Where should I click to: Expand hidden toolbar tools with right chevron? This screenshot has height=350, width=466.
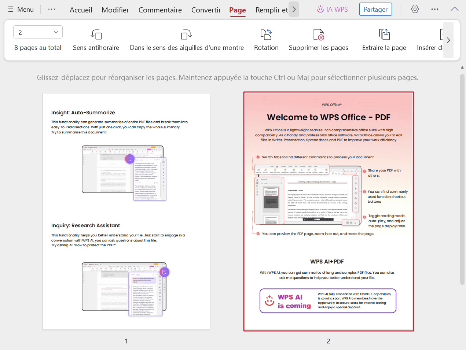click(x=448, y=40)
